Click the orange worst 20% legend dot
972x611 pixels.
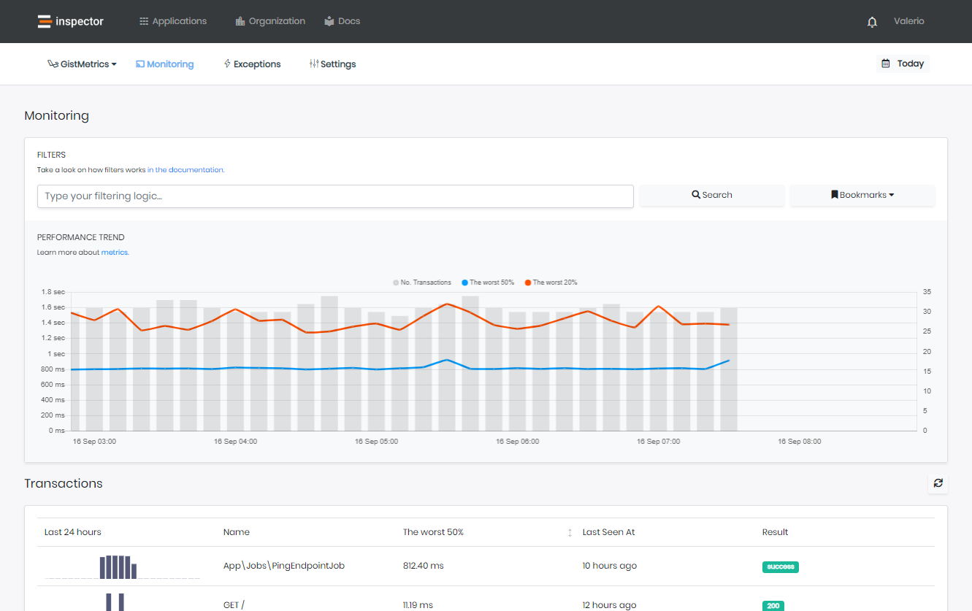[528, 283]
